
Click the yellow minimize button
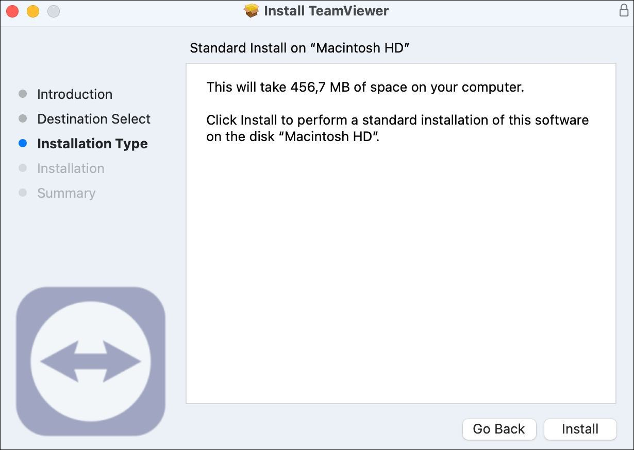point(33,10)
